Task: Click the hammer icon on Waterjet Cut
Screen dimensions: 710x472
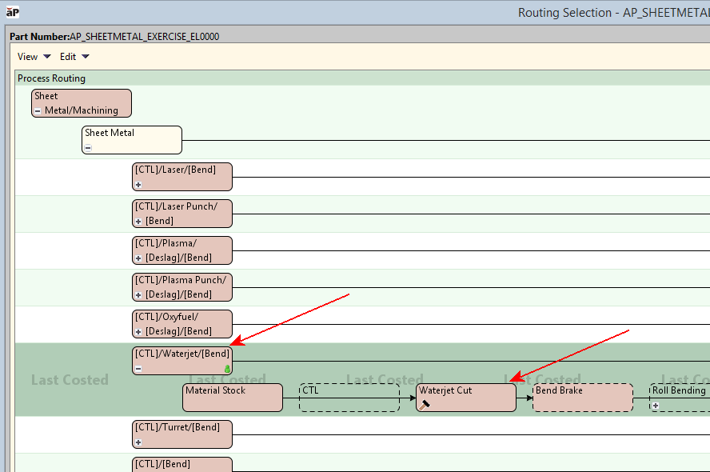Action: click(424, 405)
